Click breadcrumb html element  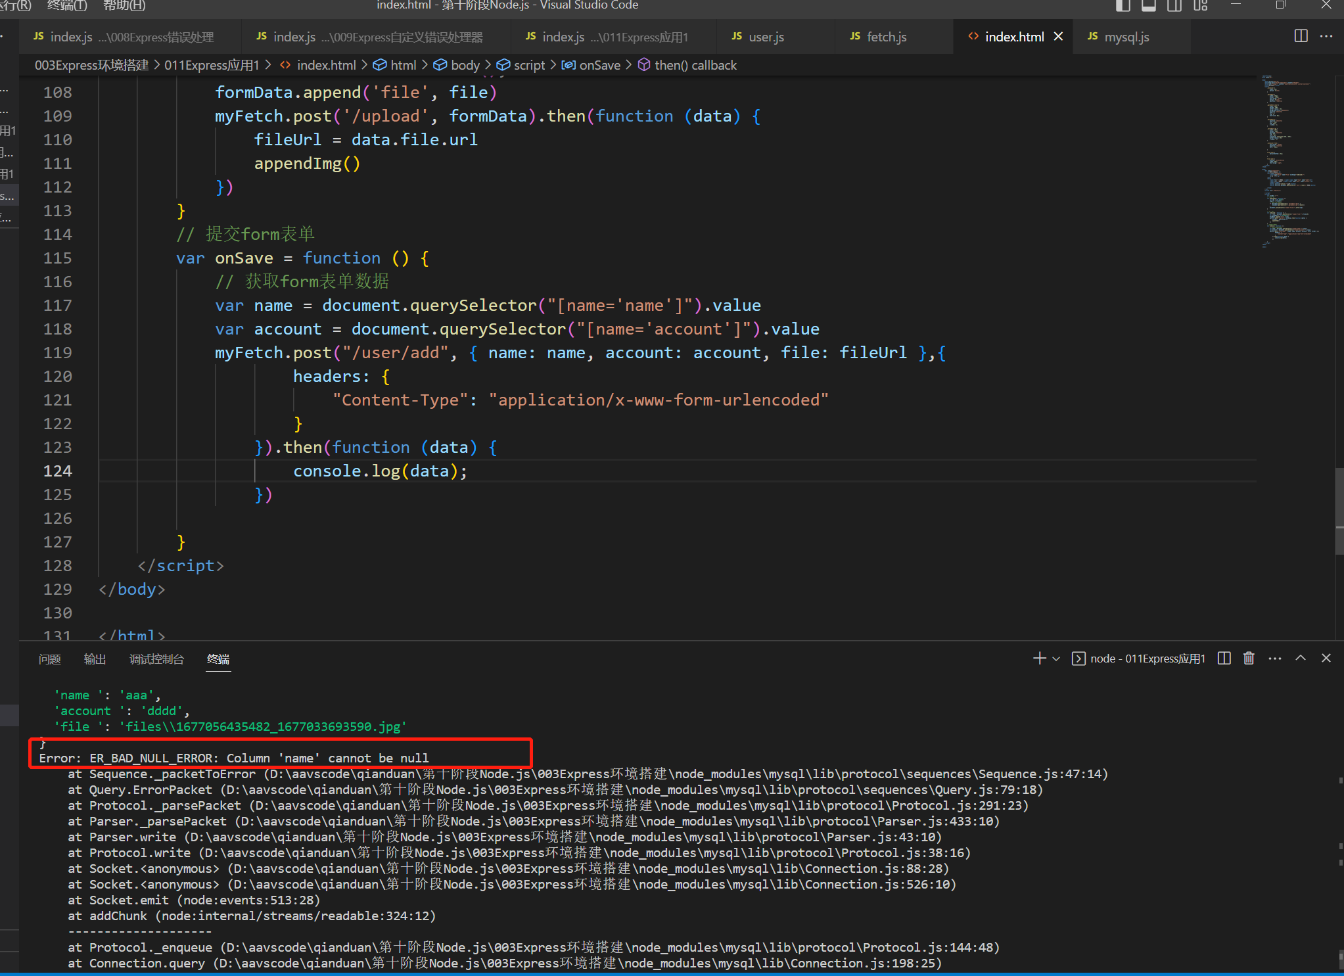[395, 65]
